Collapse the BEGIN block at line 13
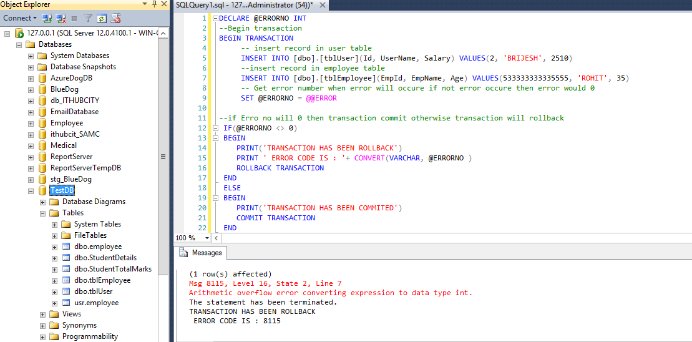The width and height of the screenshot is (692, 342). pyautogui.click(x=215, y=138)
